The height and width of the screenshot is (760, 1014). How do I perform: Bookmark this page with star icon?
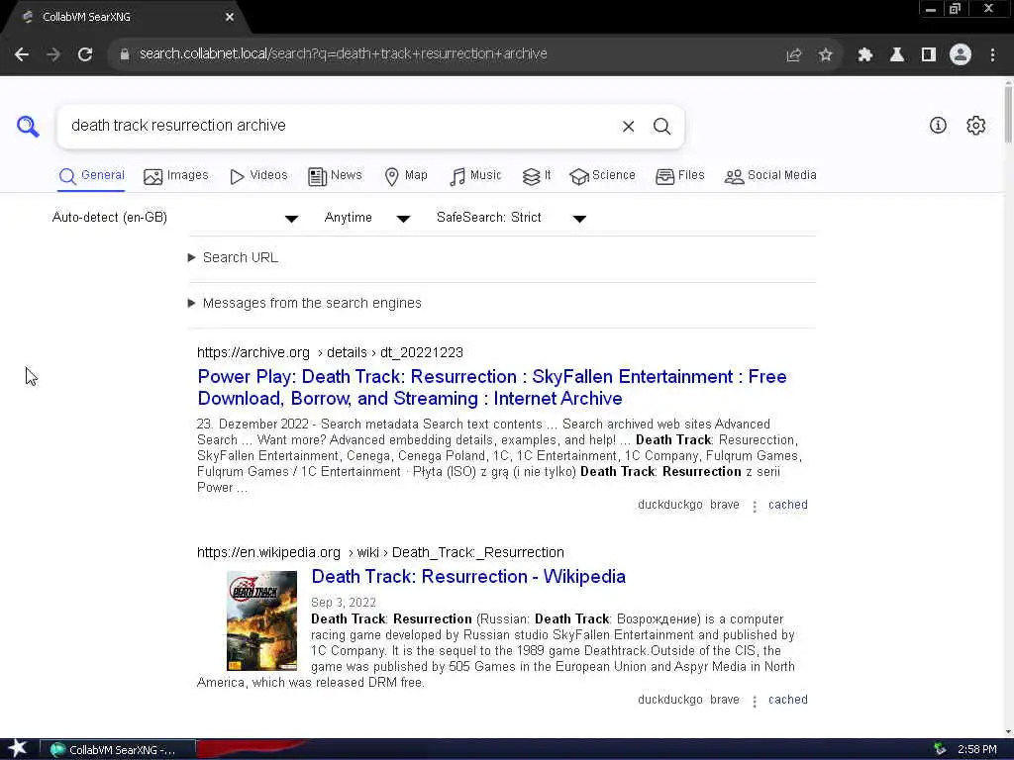point(825,55)
